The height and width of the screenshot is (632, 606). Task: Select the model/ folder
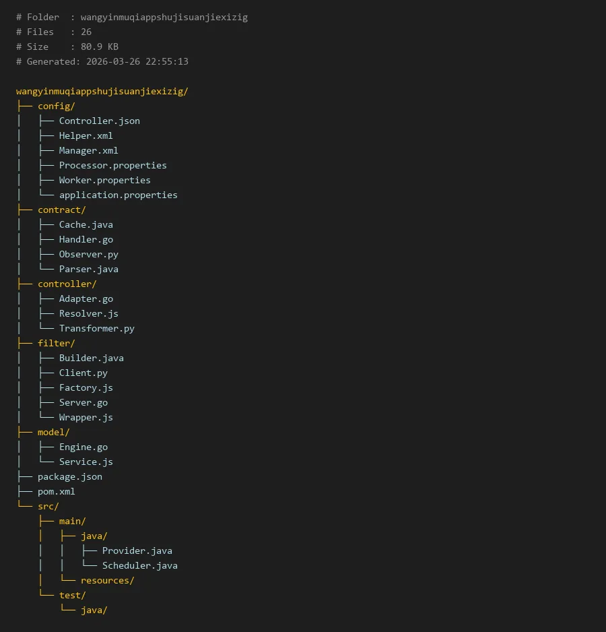[x=53, y=432]
